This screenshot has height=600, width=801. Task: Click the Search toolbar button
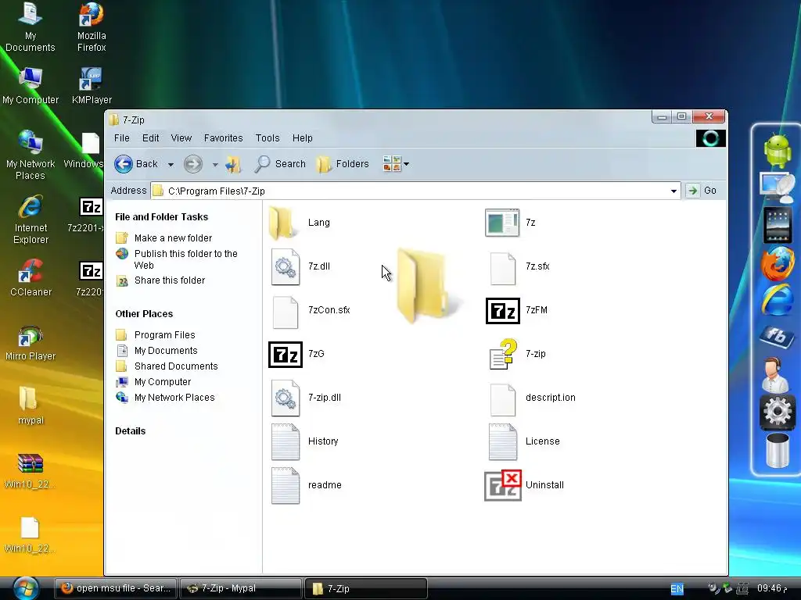click(280, 164)
